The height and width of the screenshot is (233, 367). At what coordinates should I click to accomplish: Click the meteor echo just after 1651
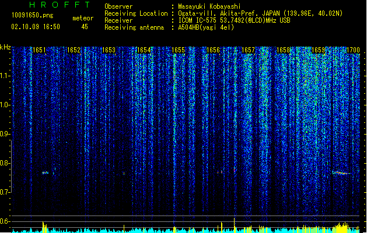45,172
